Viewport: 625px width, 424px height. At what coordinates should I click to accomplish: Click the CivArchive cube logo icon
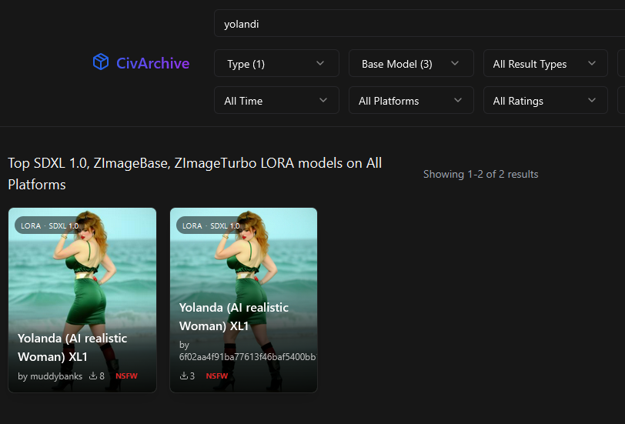(x=101, y=62)
